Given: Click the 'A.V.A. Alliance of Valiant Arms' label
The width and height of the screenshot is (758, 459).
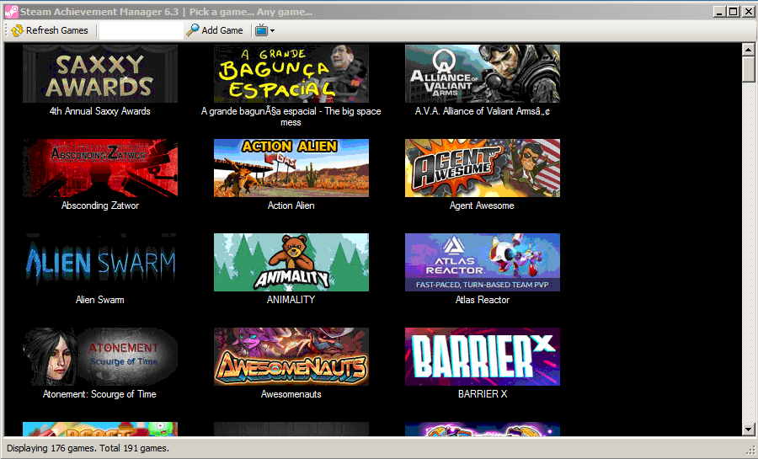Looking at the screenshot, I should [x=483, y=111].
